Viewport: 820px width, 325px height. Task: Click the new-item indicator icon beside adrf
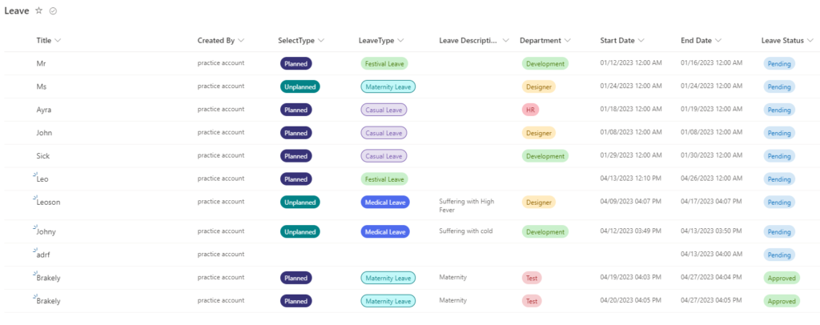(x=34, y=251)
